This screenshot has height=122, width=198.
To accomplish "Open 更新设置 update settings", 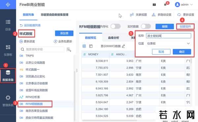I will click(x=185, y=15).
